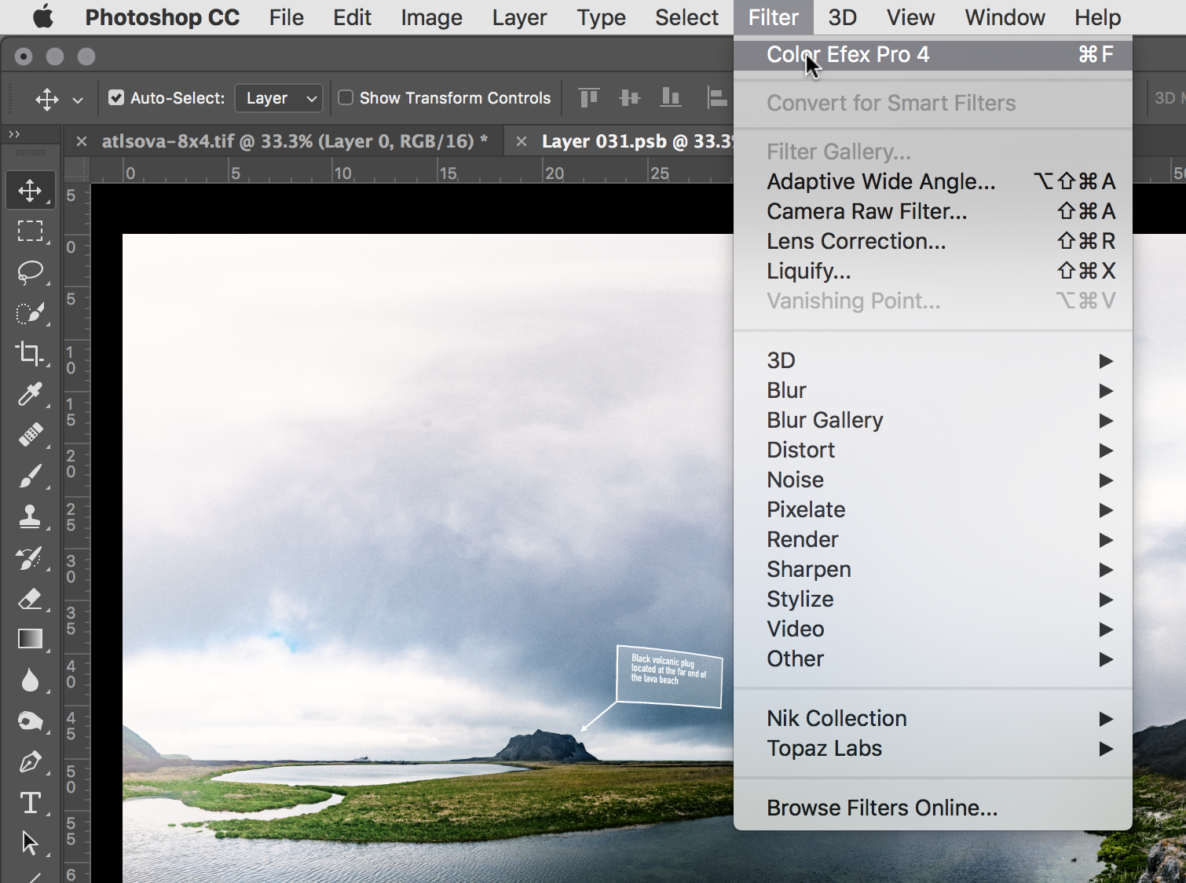Expand the Noise submenu
Viewport: 1186px width, 883px height.
tap(933, 480)
